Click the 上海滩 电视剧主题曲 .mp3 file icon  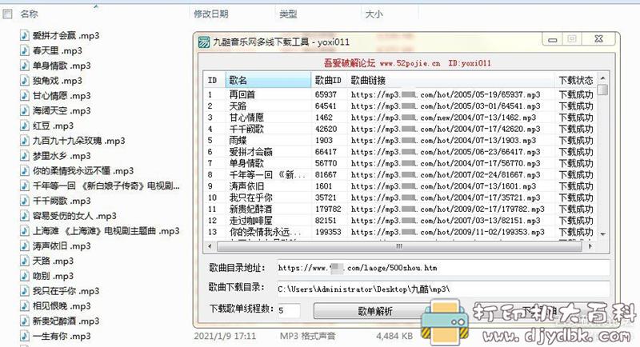(x=25, y=231)
